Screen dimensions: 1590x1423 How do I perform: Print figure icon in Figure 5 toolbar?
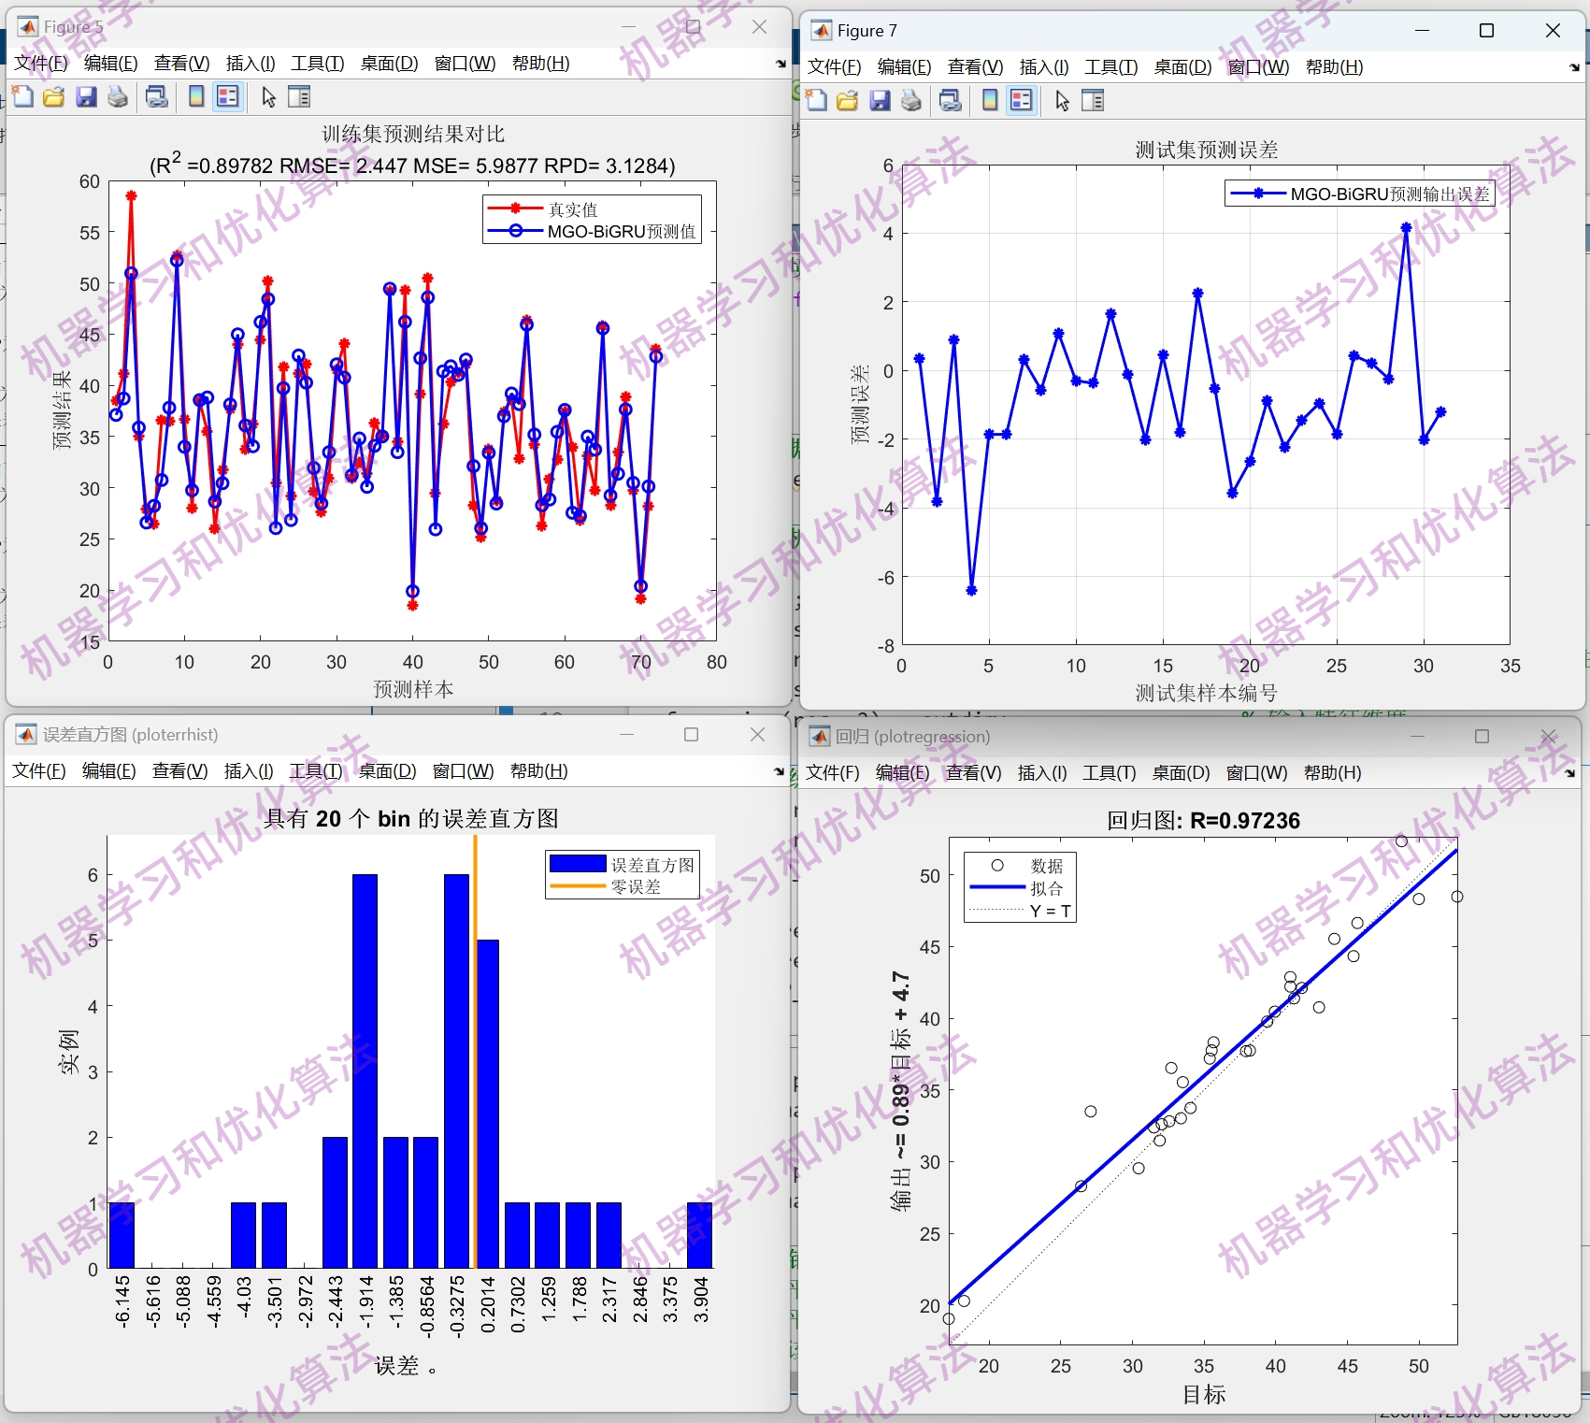118,96
